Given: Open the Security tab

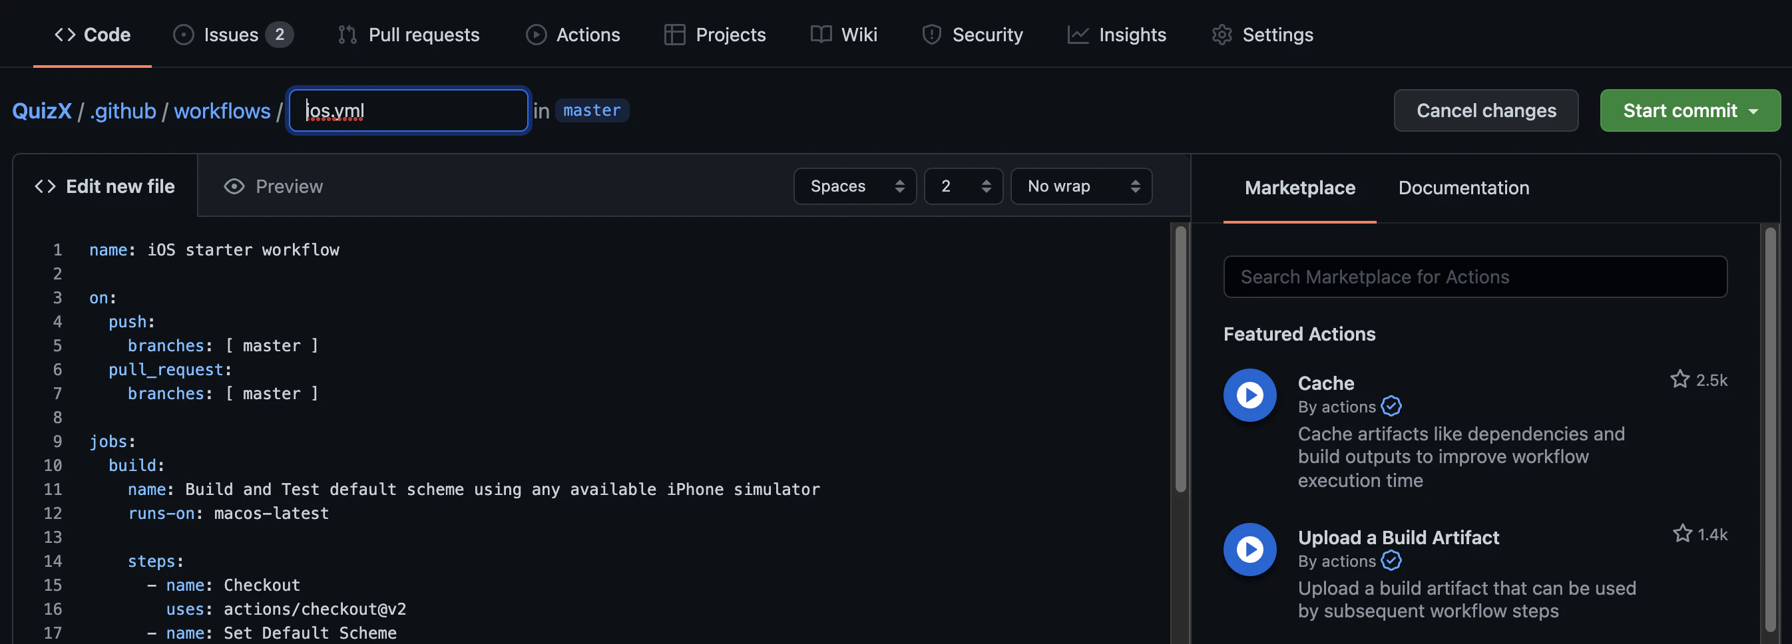Looking at the screenshot, I should [x=972, y=34].
